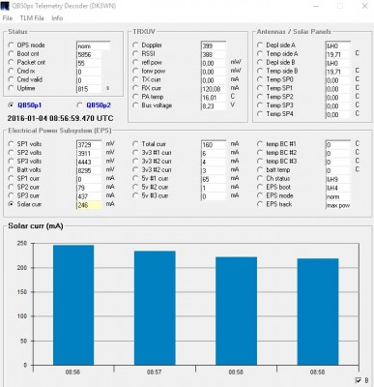Choose the Temp SP0 radio button
Viewport: 374px width, 387px height.
[x=260, y=79]
